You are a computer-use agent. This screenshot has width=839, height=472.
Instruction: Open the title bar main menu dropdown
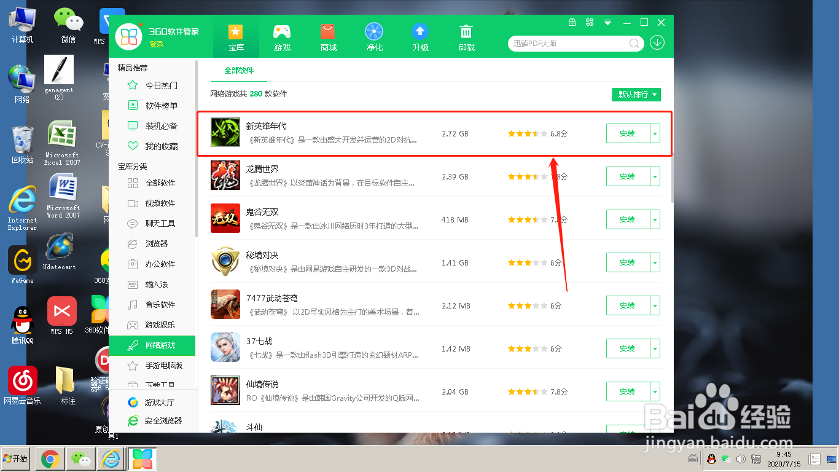(x=607, y=22)
